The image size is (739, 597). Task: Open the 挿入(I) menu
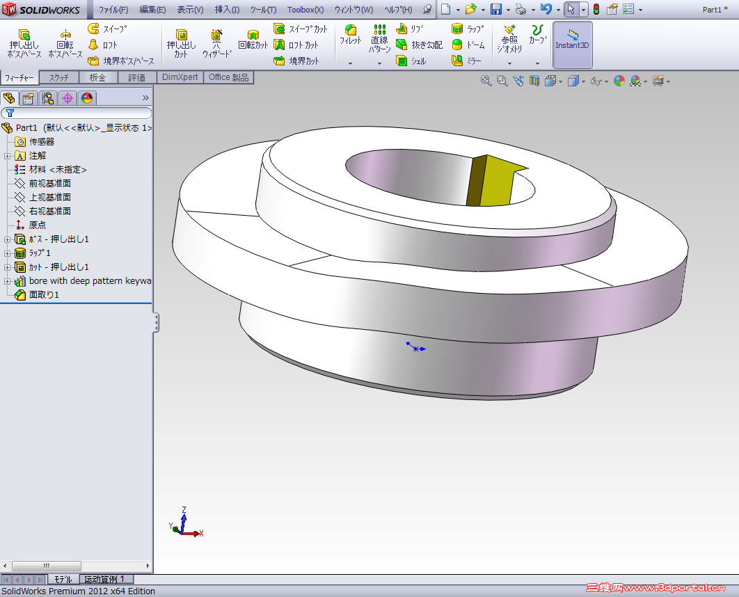tap(227, 10)
